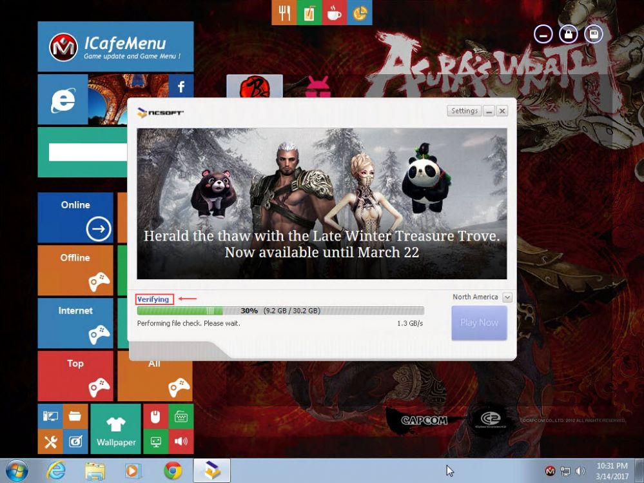Image resolution: width=644 pixels, height=483 pixels.
Task: Open Windows Media Player from taskbar
Action: click(133, 471)
